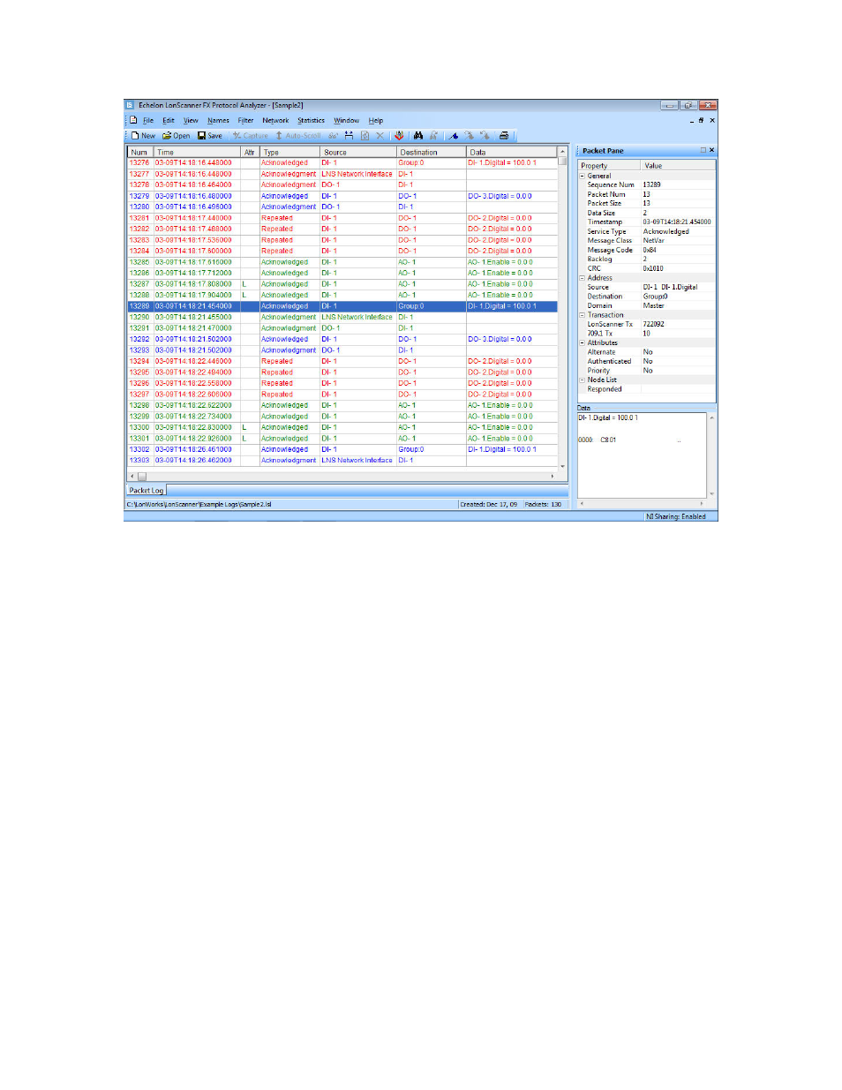Toggle the Auto-Scroll toolbar button
The width and height of the screenshot is (842, 1090).
click(x=298, y=136)
